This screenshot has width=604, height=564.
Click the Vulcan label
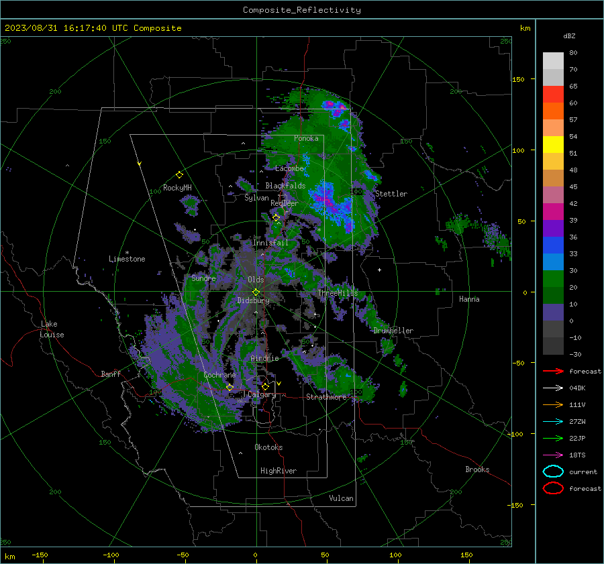(x=341, y=498)
